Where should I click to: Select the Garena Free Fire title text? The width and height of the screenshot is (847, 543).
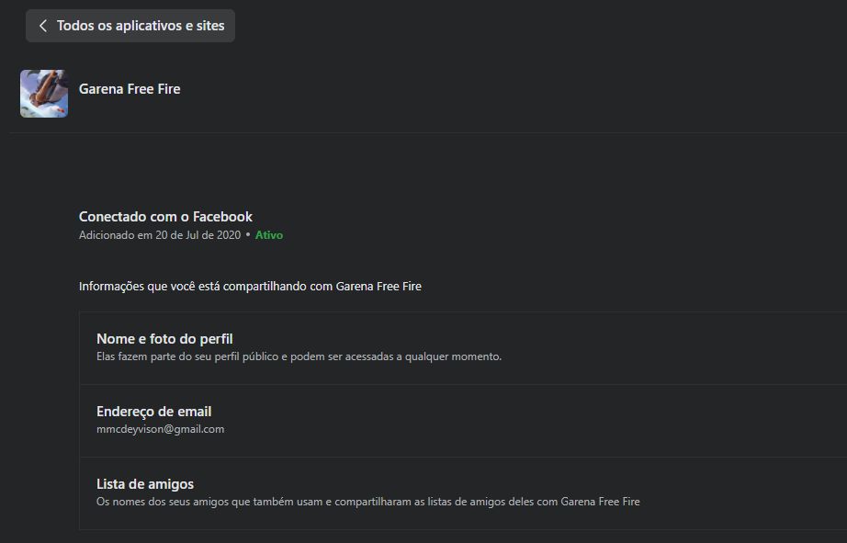click(130, 89)
